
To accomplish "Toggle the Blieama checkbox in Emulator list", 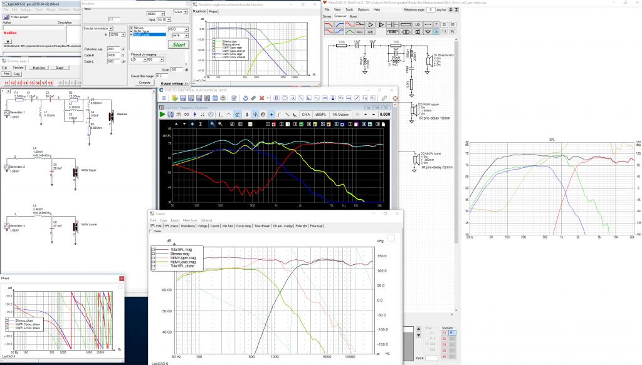I will pos(132,28).
